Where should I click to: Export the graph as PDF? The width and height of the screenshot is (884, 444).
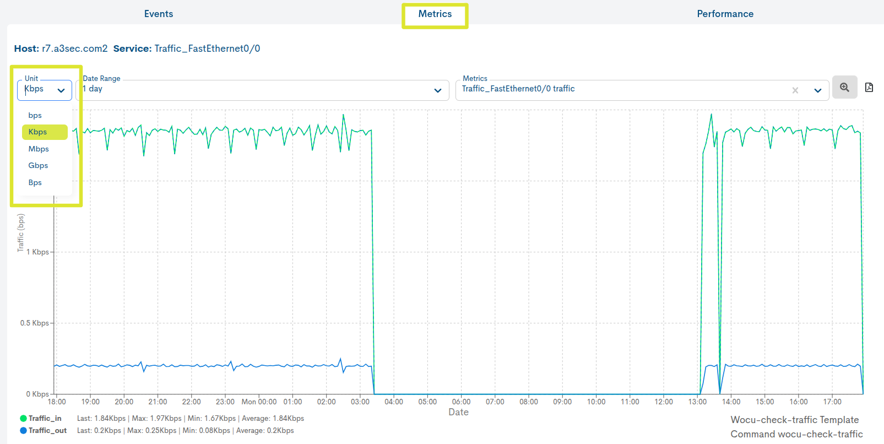(869, 87)
